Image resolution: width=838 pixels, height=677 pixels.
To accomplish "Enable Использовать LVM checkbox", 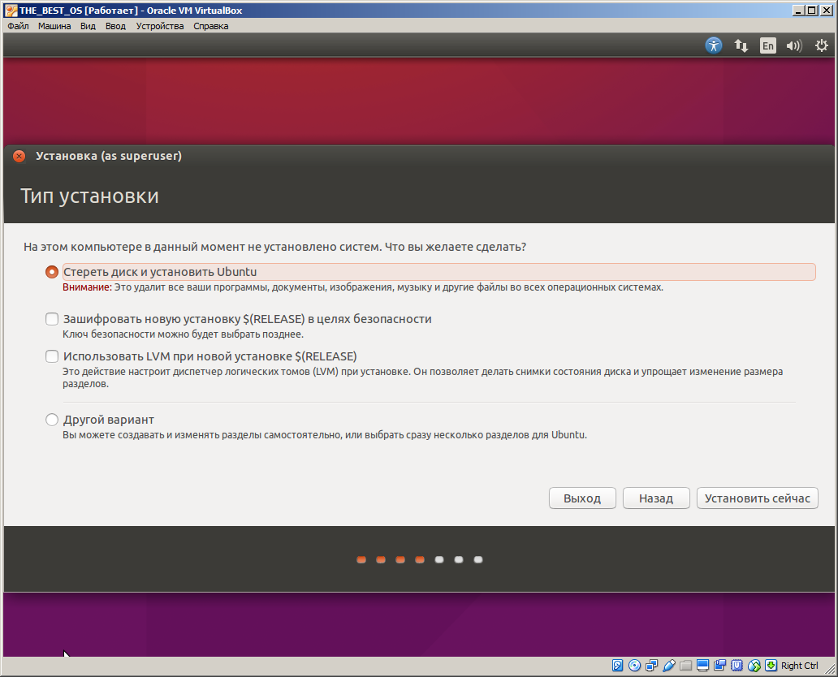I will [52, 356].
